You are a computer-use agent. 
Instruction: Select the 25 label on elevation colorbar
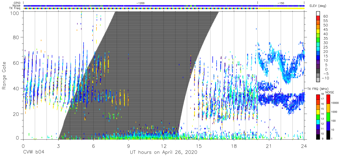point(325,47)
